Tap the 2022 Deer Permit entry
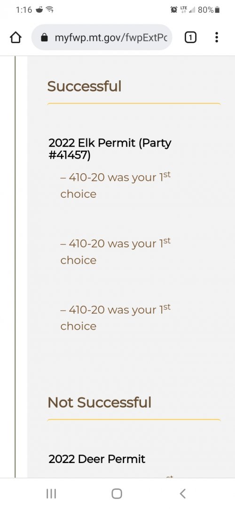235x509 pixels. tap(97, 459)
